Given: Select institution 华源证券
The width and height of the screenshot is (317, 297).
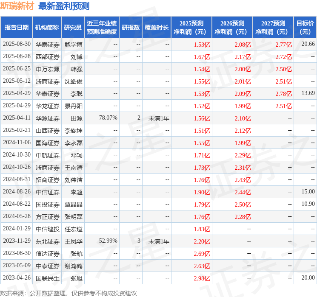Looking at the screenshot, I should 48,118.
